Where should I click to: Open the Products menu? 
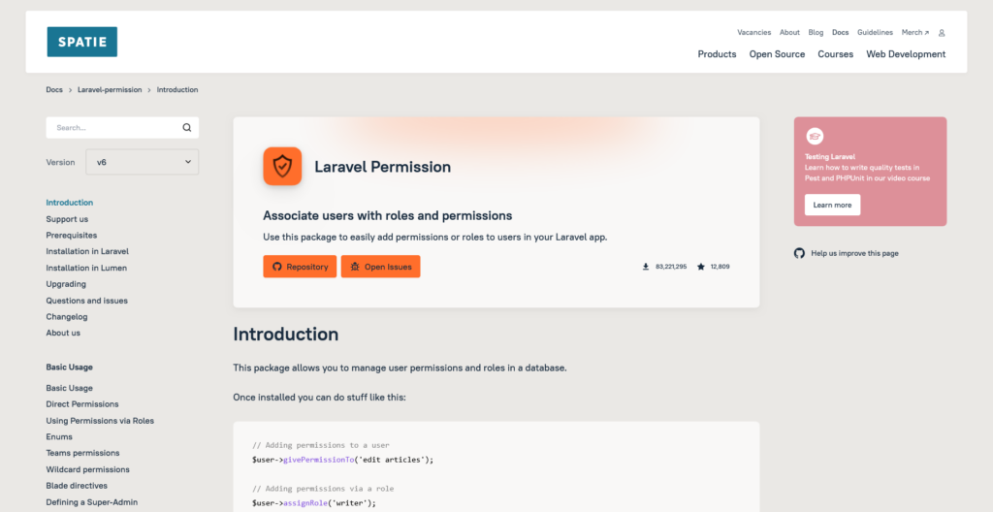717,54
